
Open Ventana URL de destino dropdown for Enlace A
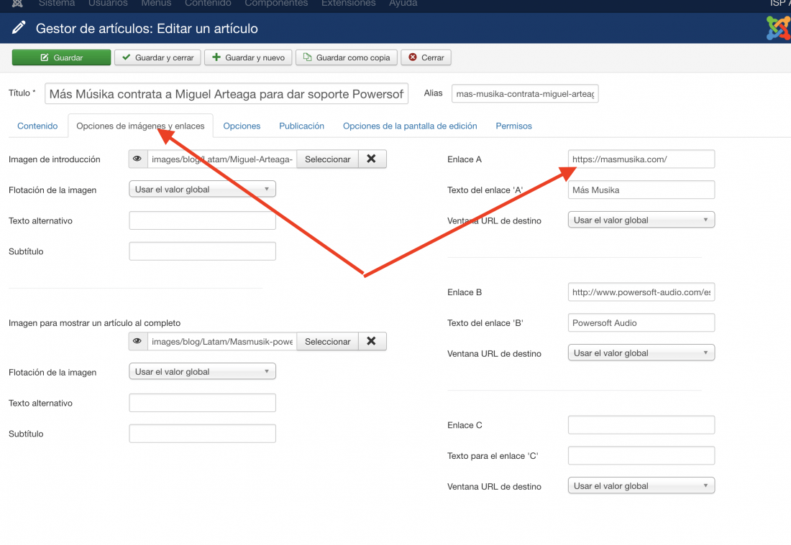pyautogui.click(x=641, y=220)
